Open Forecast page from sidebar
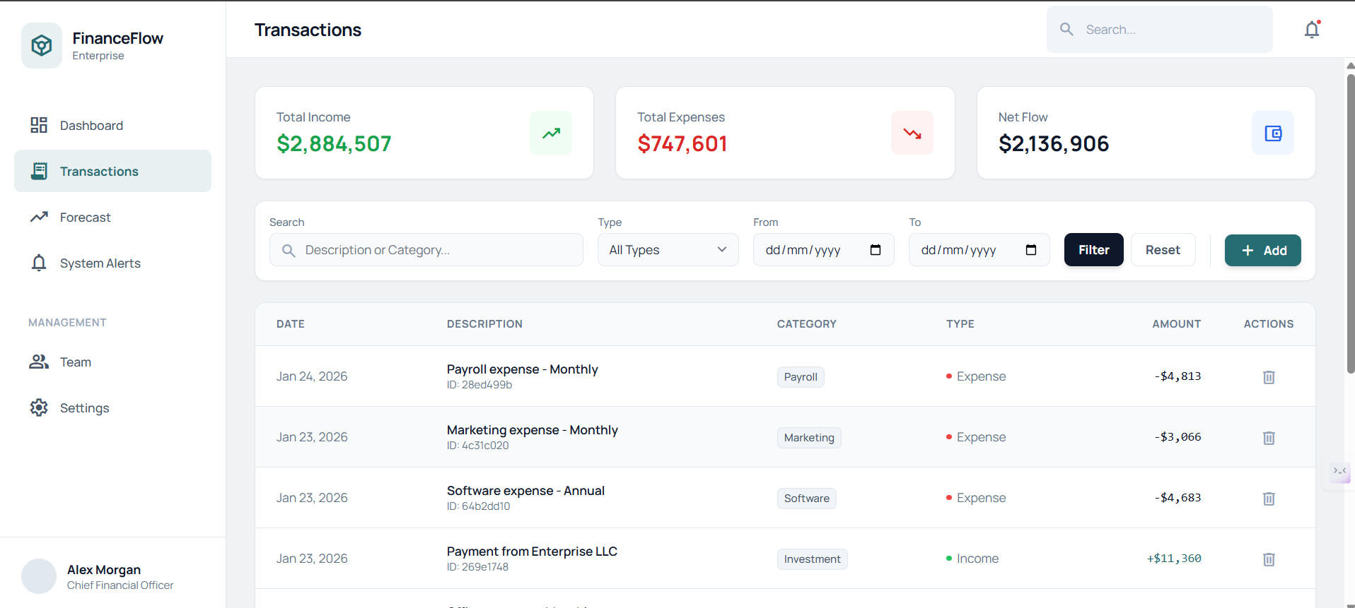Image resolution: width=1355 pixels, height=608 pixels. 112,217
